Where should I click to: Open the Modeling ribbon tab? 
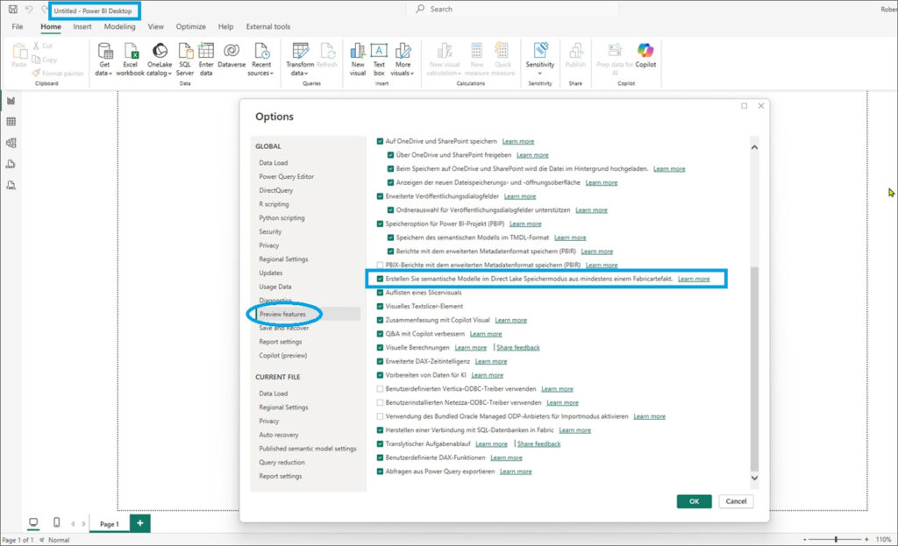[x=119, y=26]
